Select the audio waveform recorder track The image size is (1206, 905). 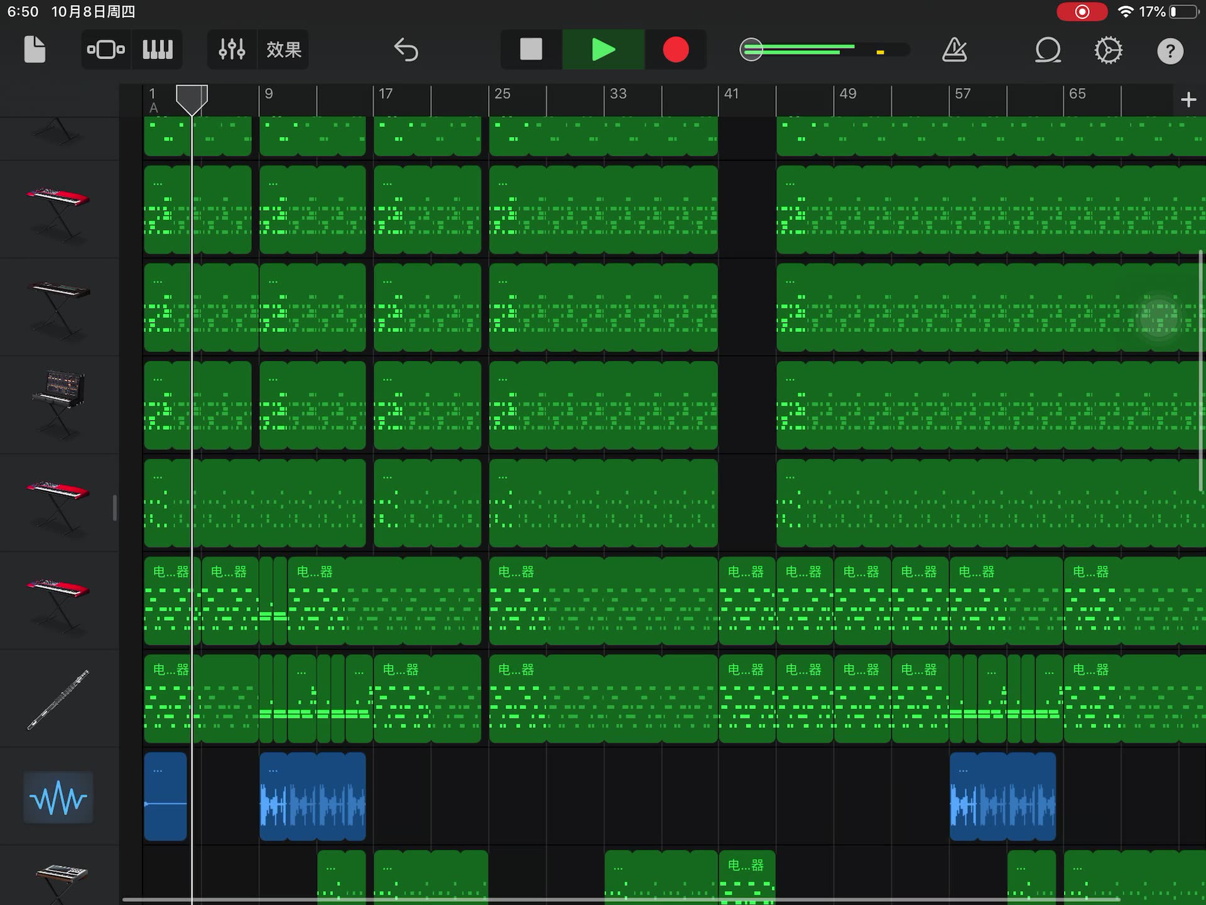coord(58,797)
